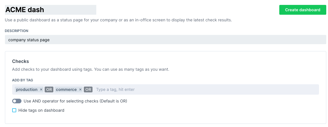Select the commerce tag chip
This screenshot has width=328, height=127.
click(66, 89)
